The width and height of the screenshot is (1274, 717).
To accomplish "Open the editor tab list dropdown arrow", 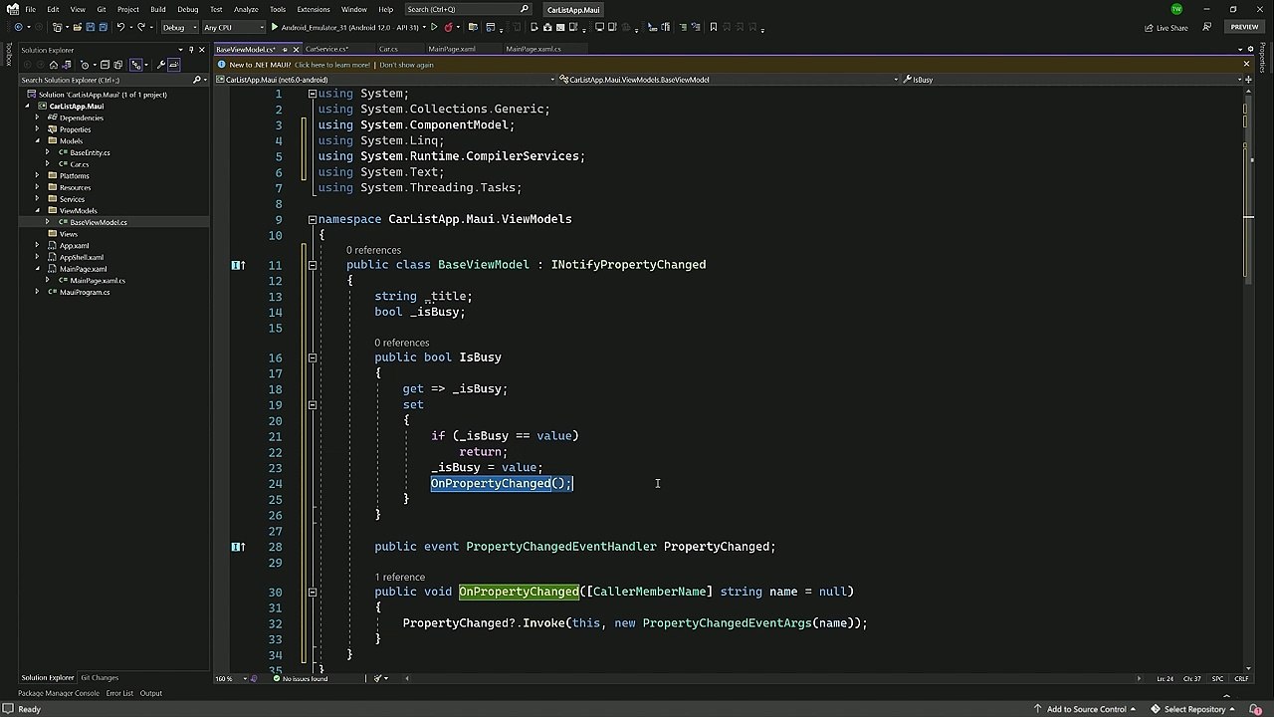I will pos(1238,50).
